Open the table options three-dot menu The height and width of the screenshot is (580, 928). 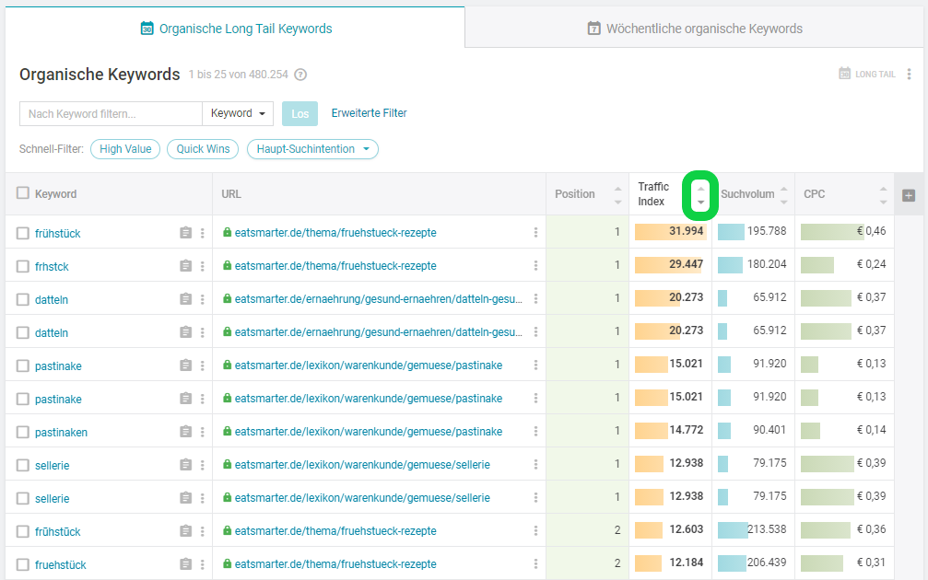(909, 74)
